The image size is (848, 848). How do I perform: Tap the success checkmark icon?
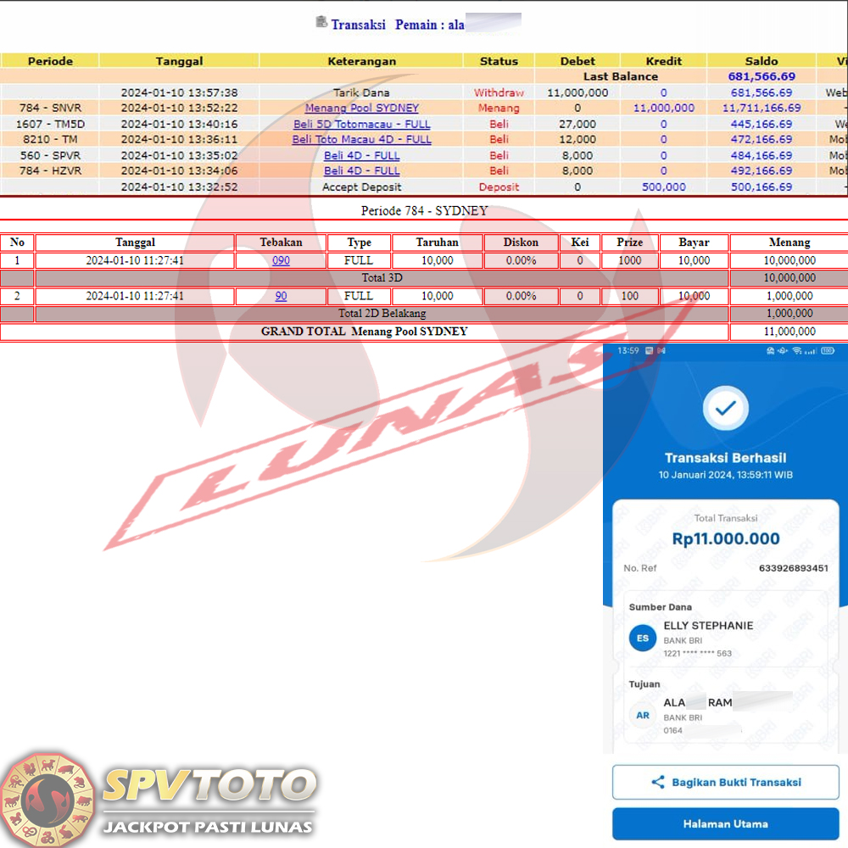pos(725,409)
